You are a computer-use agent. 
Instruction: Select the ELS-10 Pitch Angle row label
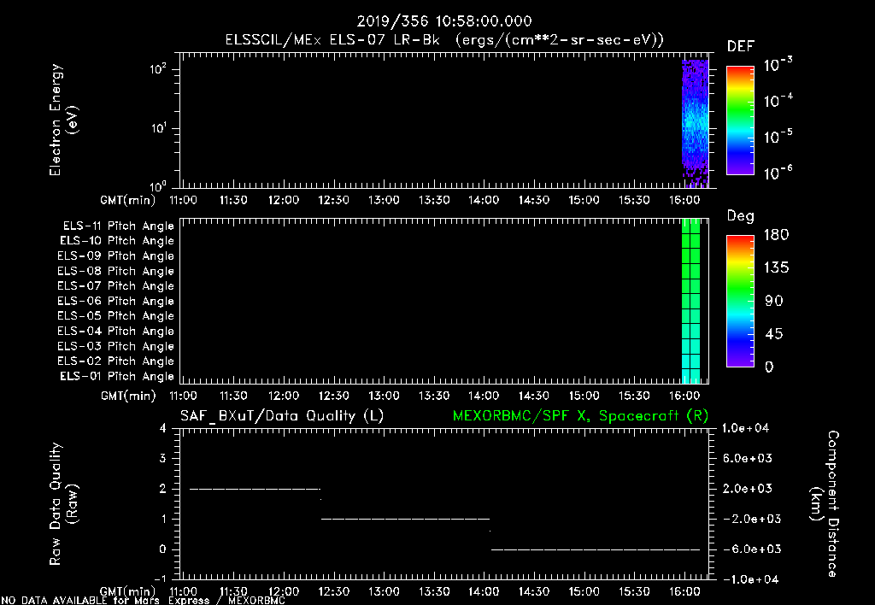(x=117, y=241)
